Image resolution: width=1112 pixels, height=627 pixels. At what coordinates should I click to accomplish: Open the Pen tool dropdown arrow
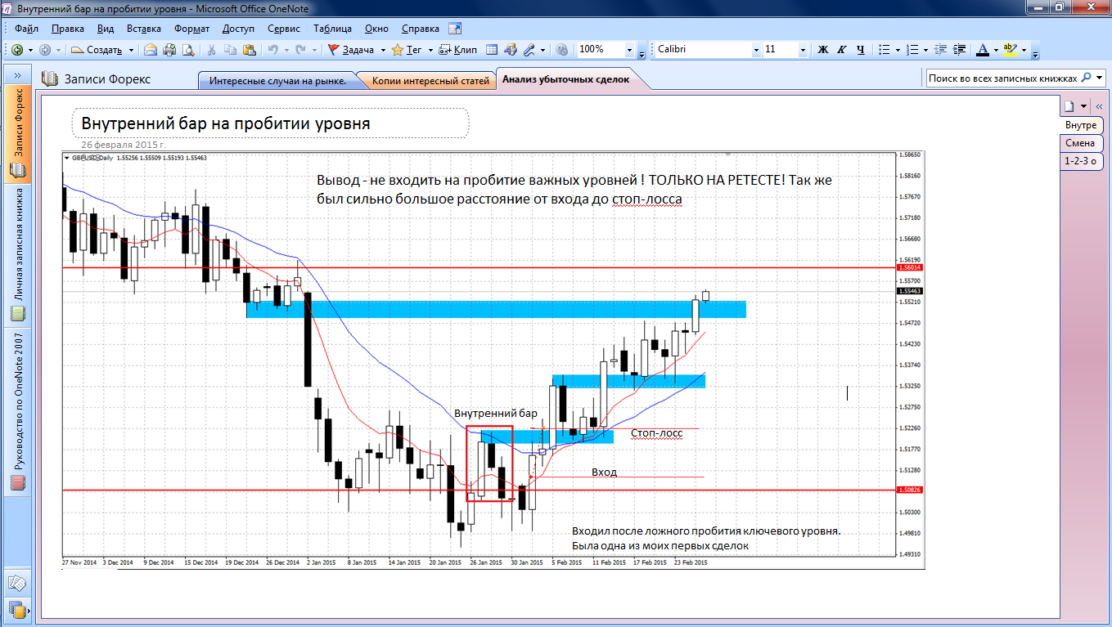click(x=542, y=50)
